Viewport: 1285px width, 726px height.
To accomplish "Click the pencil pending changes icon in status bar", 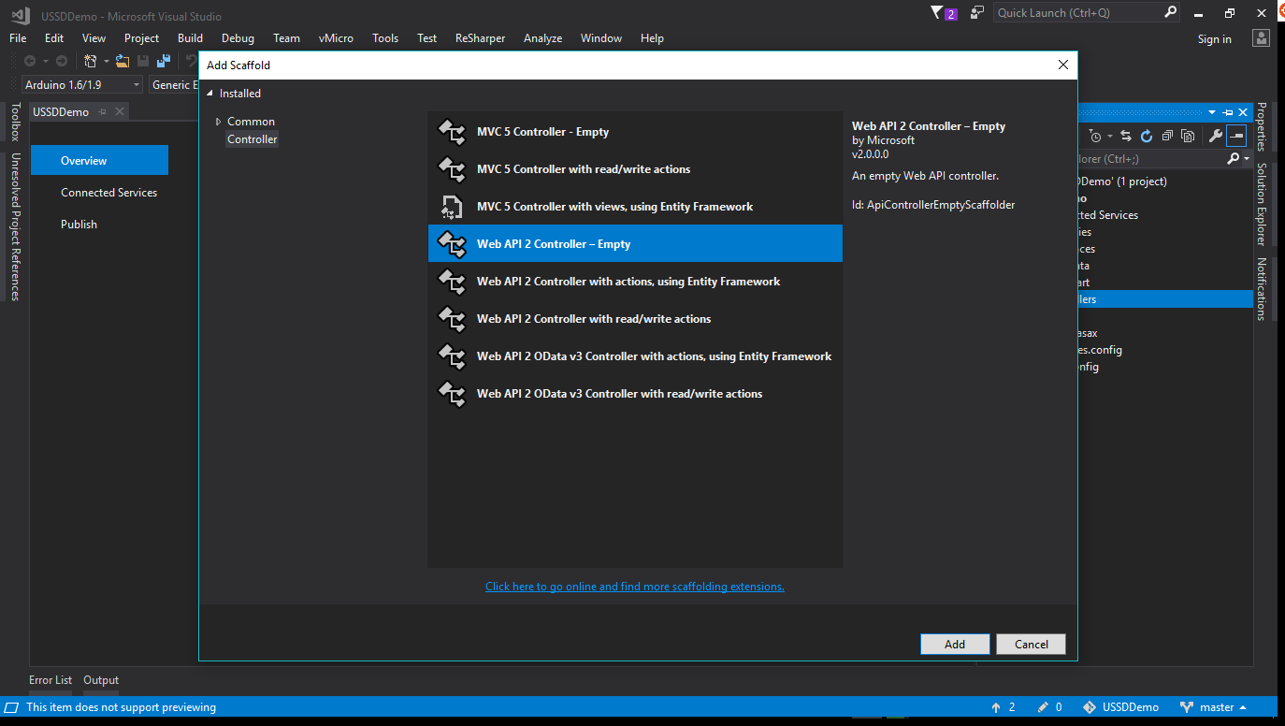I will [1043, 707].
